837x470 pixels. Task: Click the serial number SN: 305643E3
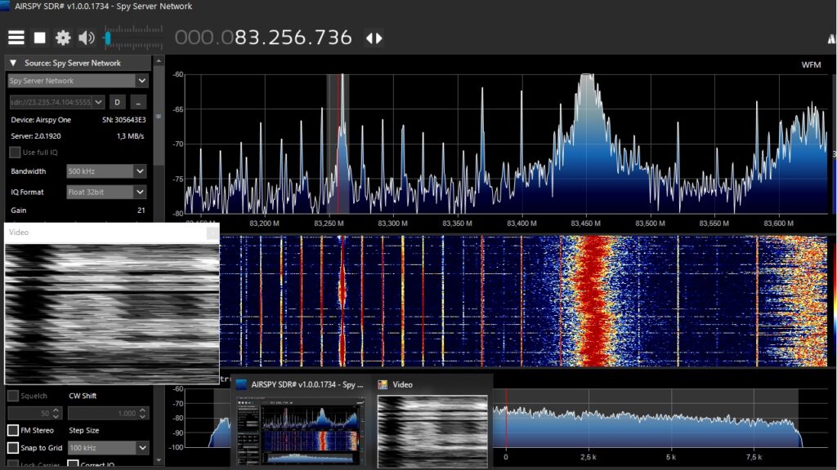click(x=124, y=120)
